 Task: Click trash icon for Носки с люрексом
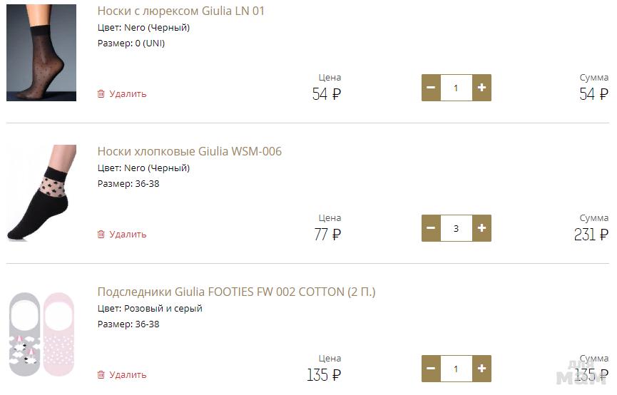101,93
